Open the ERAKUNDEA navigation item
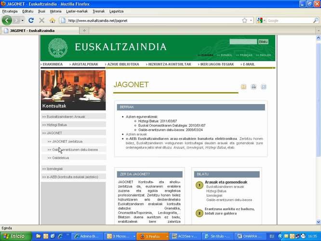This screenshot has height=241, width=321. [x=53, y=64]
